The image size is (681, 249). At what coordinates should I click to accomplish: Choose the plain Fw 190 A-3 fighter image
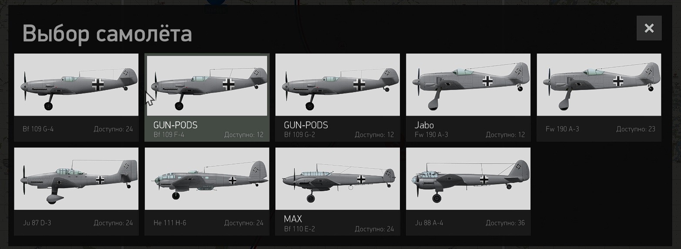pyautogui.click(x=599, y=85)
